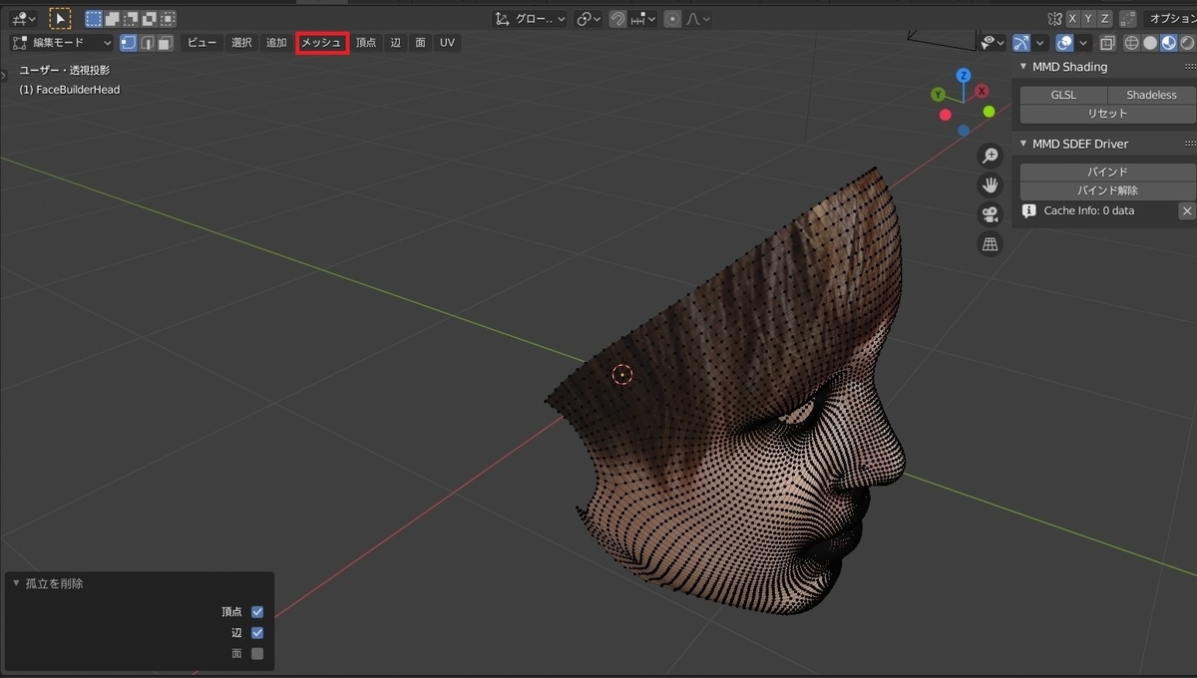The width and height of the screenshot is (1197, 678).
Task: Open the UV menu
Action: tap(447, 43)
